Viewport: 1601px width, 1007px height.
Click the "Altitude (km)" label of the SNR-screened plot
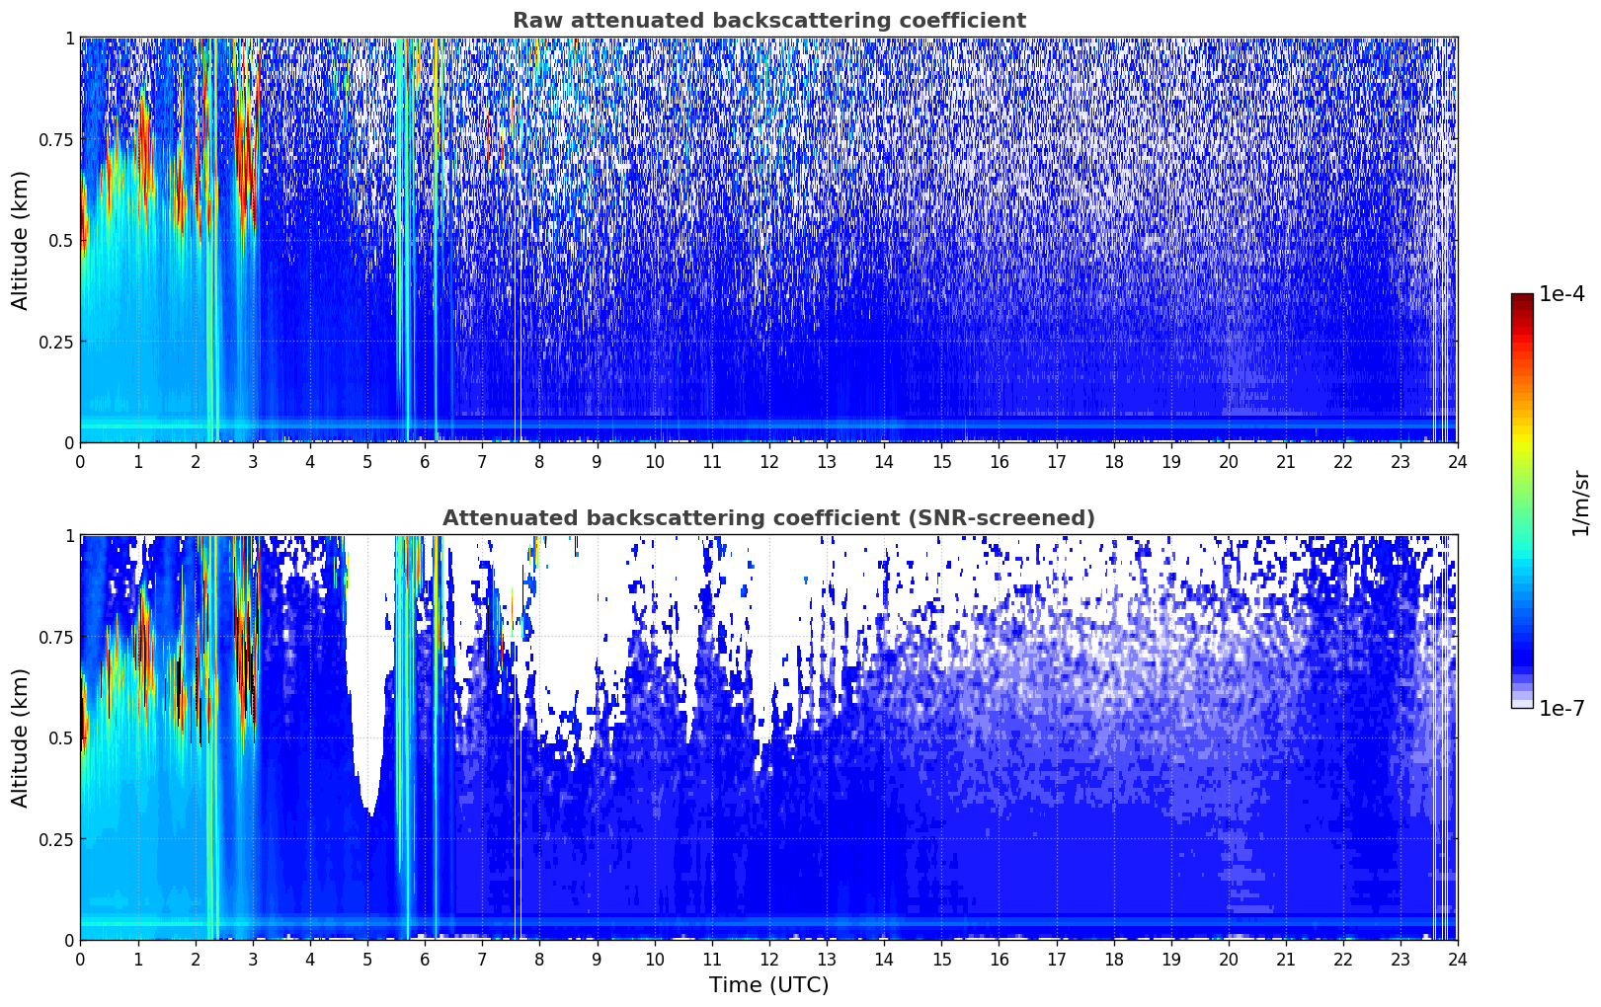21,737
